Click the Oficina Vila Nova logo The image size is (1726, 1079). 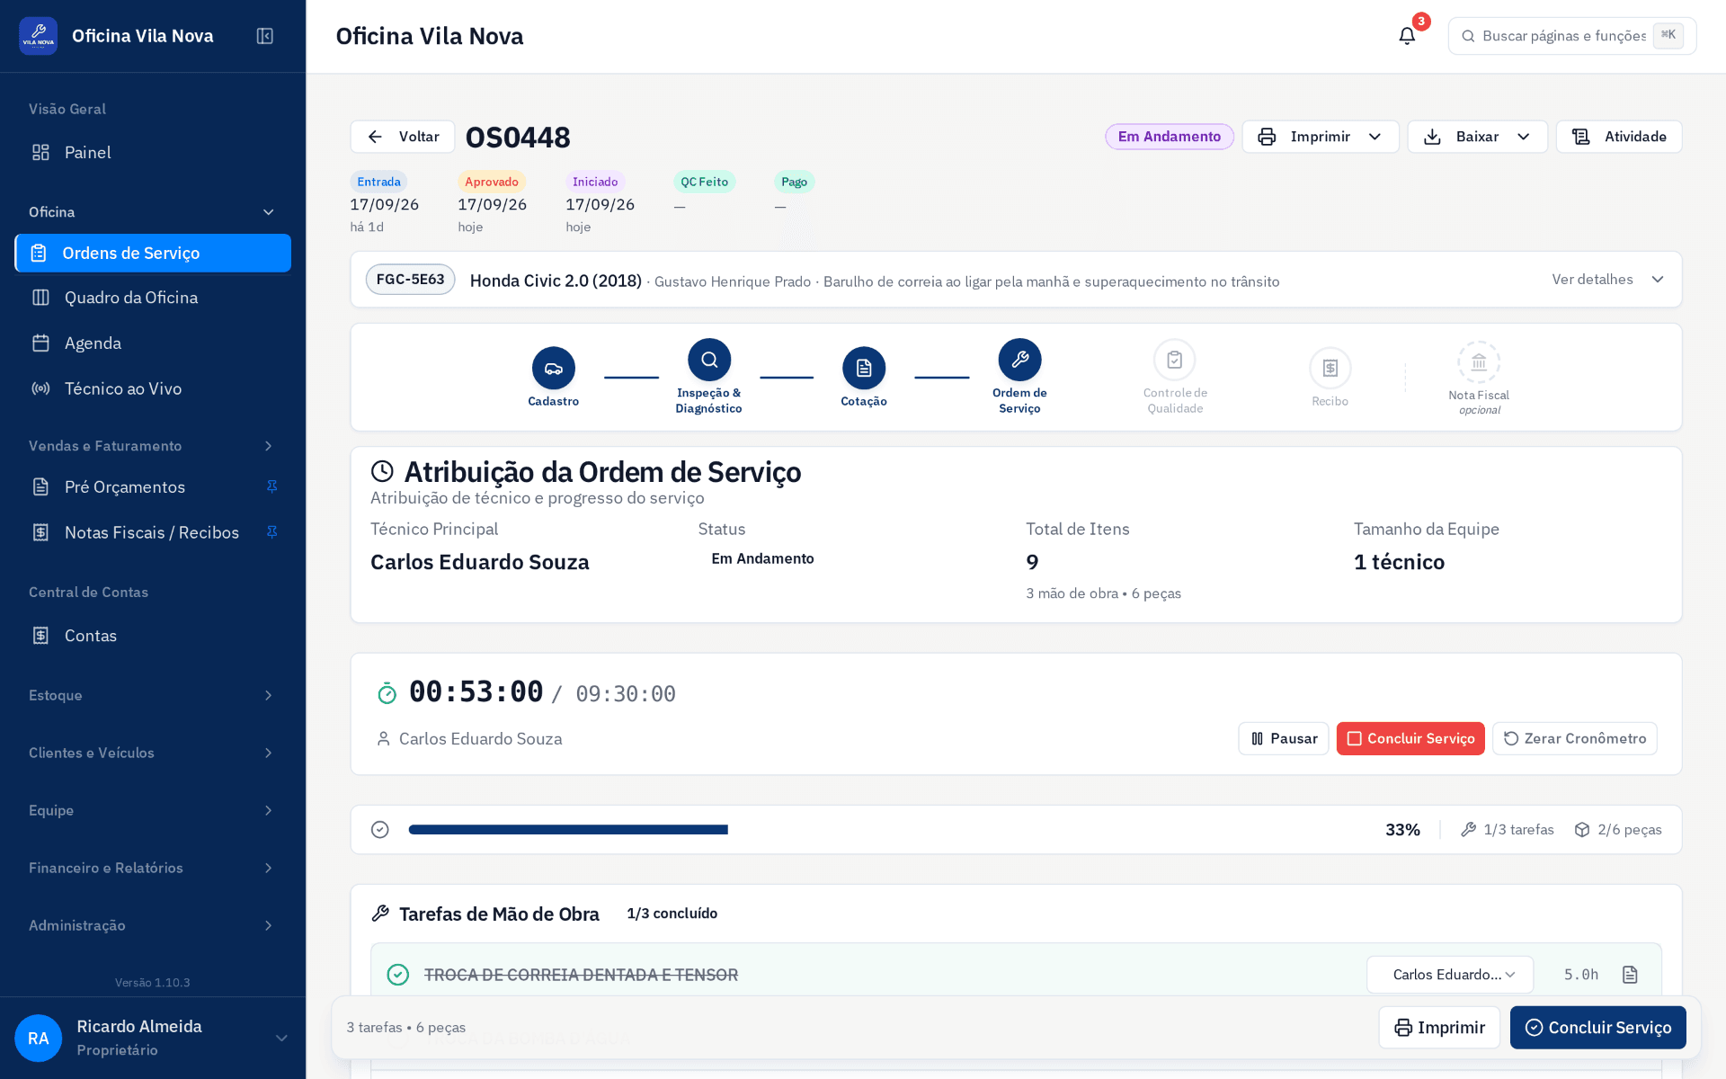coord(39,36)
